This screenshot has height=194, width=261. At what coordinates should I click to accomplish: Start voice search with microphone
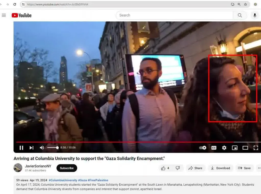(x=254, y=15)
